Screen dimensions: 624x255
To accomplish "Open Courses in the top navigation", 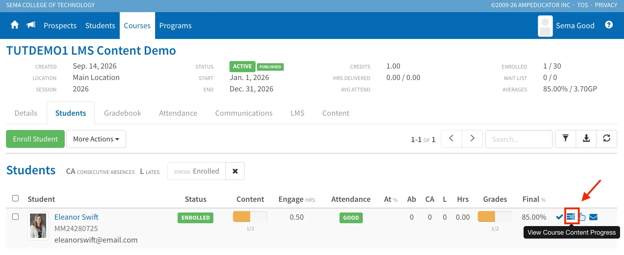I will [137, 26].
